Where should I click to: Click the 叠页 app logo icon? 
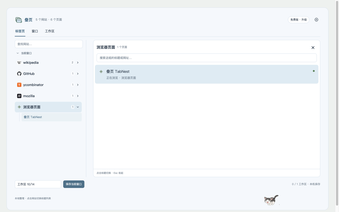19,20
